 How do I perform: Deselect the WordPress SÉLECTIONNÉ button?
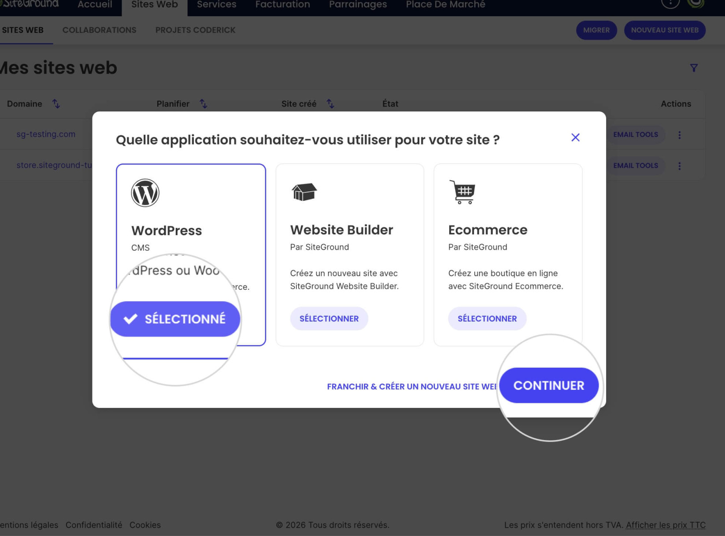tap(175, 319)
